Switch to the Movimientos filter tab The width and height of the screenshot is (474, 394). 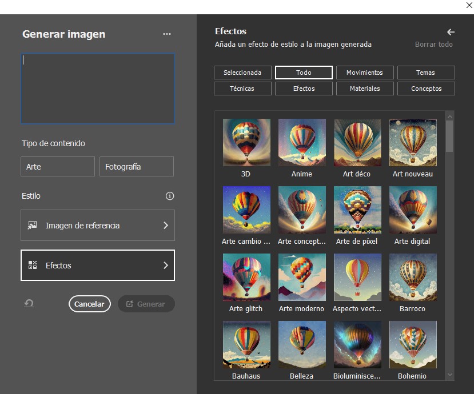click(x=365, y=73)
